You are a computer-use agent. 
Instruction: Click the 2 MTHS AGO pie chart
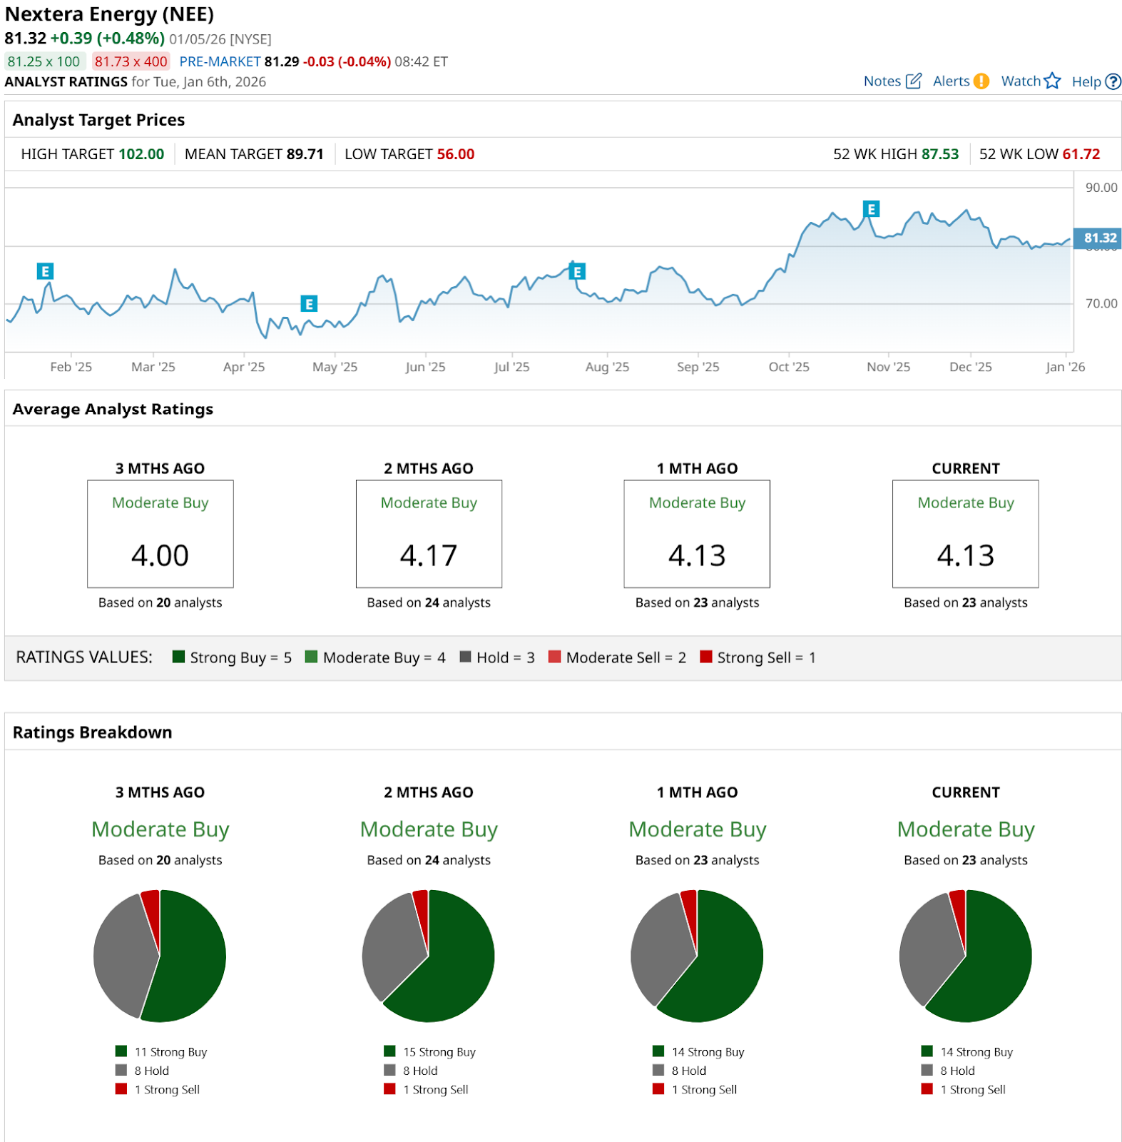[429, 956]
